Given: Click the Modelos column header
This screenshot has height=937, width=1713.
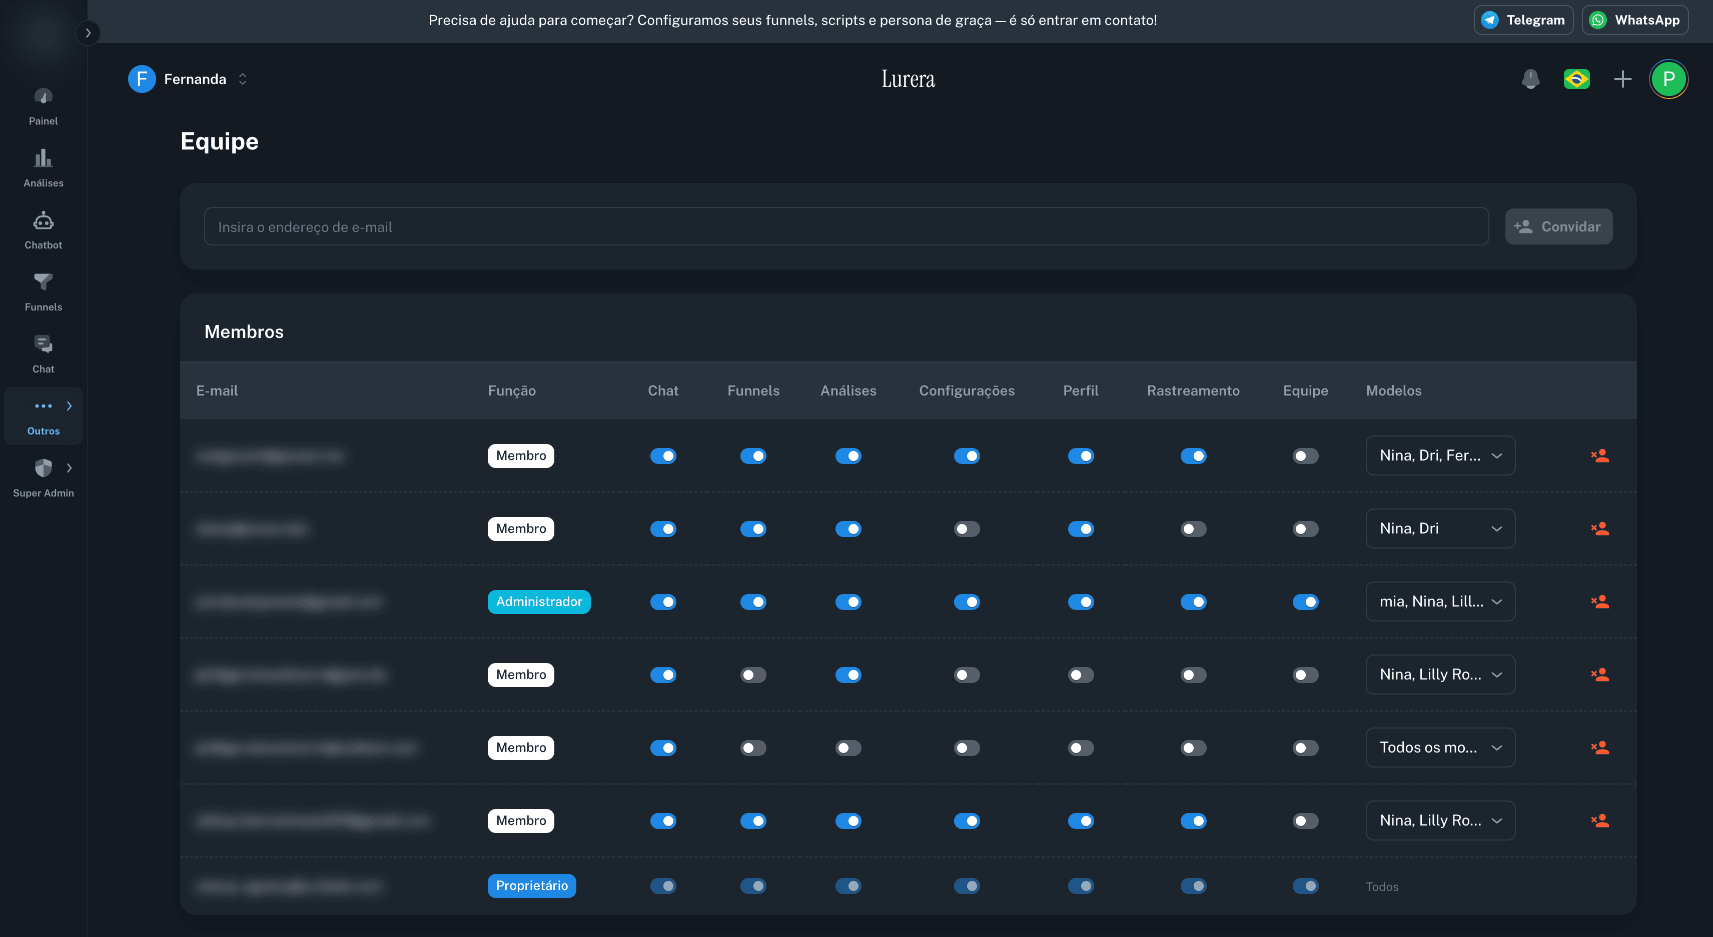Looking at the screenshot, I should [x=1394, y=390].
